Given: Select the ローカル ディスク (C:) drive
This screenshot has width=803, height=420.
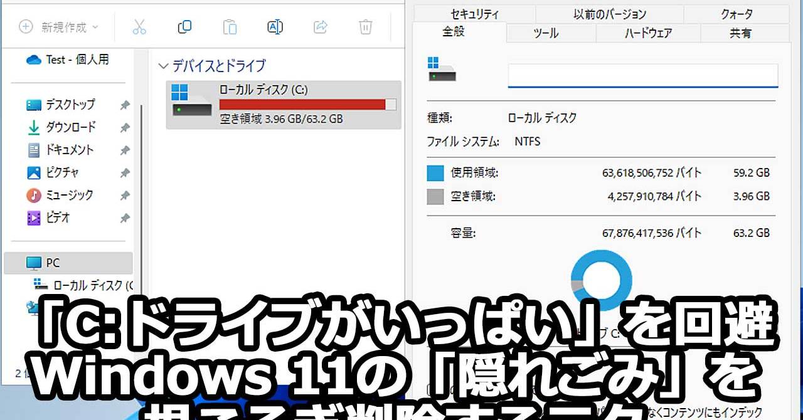Looking at the screenshot, I should pyautogui.click(x=284, y=105).
